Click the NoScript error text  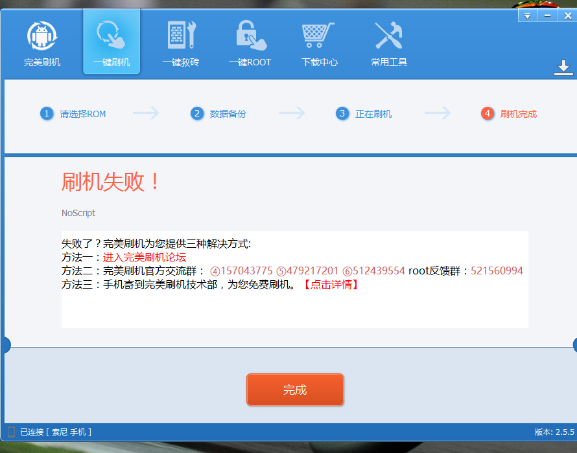point(78,213)
